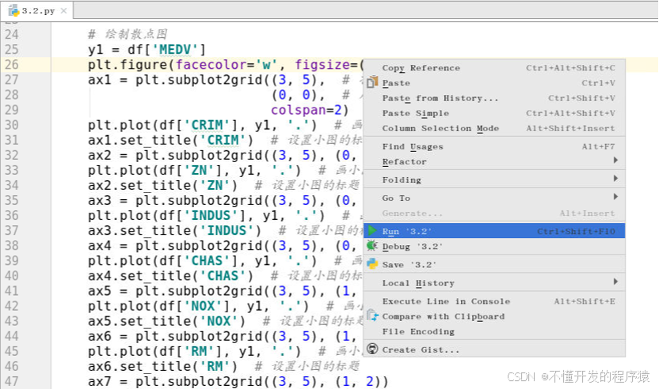Open the Folding menu entry
The height and width of the screenshot is (389, 659).
click(493, 179)
